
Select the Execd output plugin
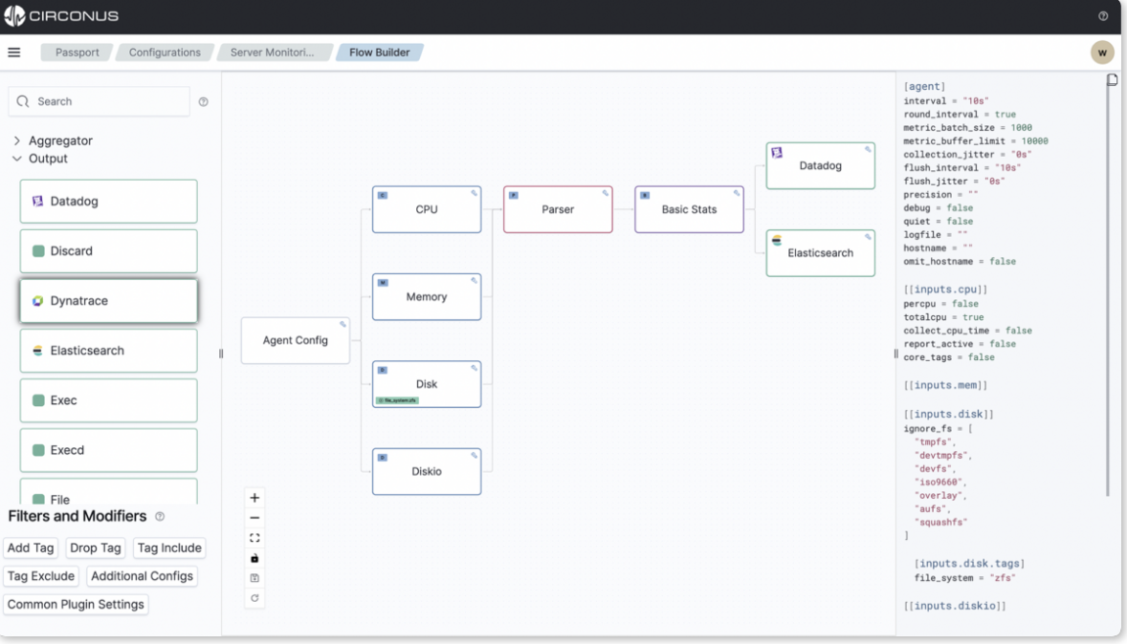108,450
